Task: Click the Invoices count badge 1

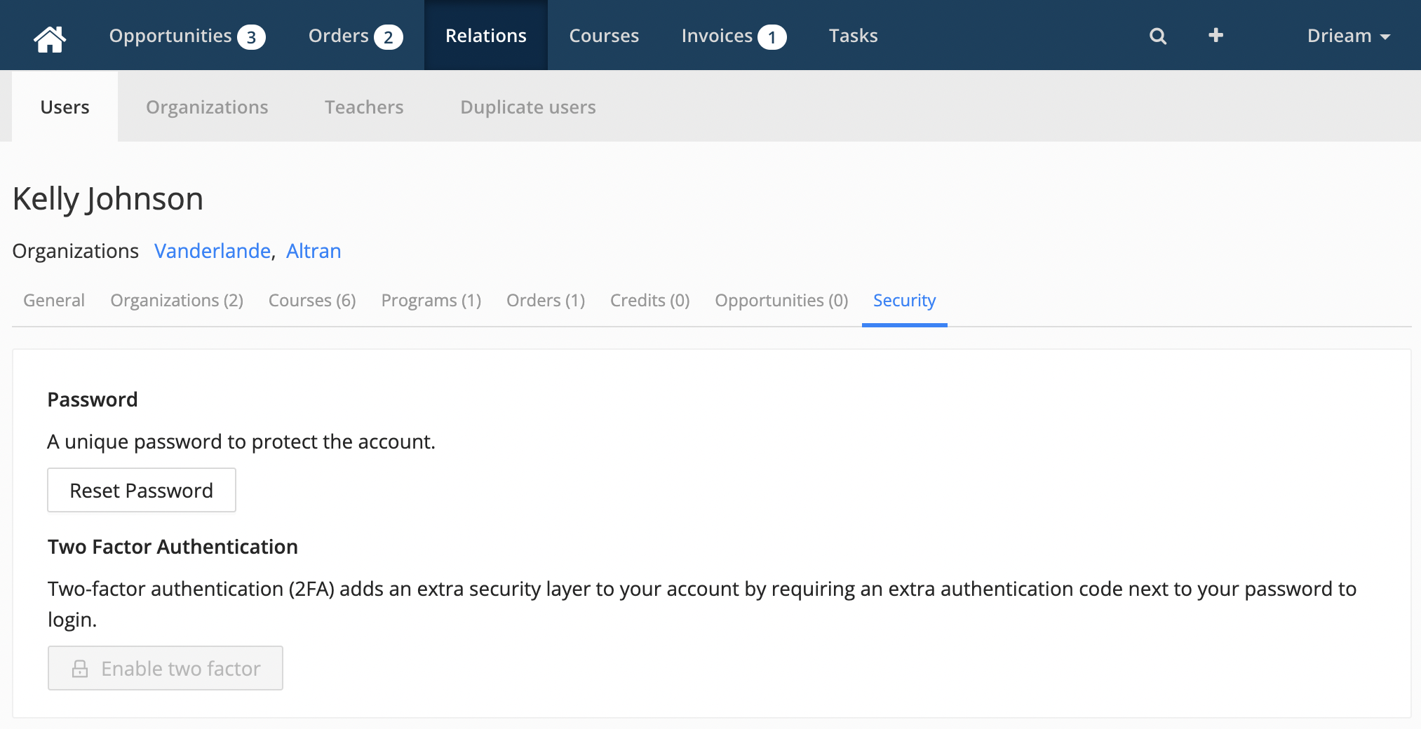Action: click(772, 37)
